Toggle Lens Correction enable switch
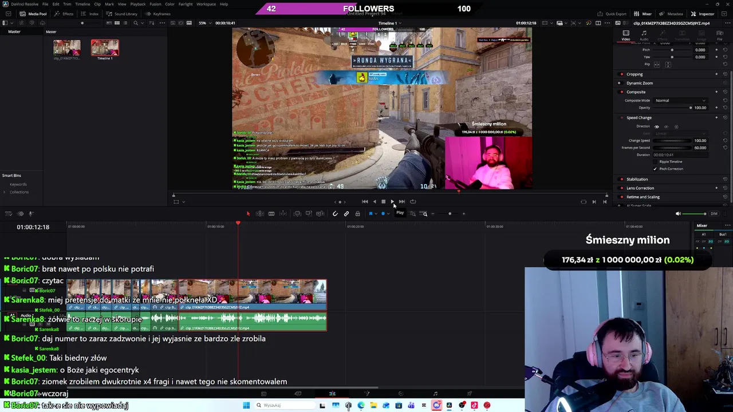Screen dimensions: 733x412 [x=621, y=188]
